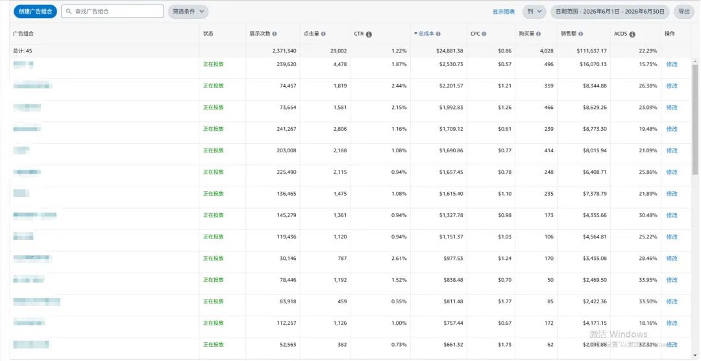Click 修改 in the 15.75% ACOS row

672,64
